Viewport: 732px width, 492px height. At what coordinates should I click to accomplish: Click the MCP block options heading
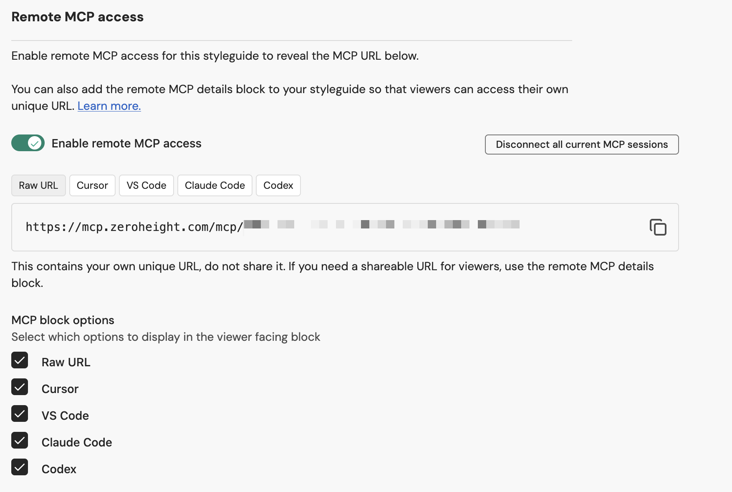tap(63, 320)
